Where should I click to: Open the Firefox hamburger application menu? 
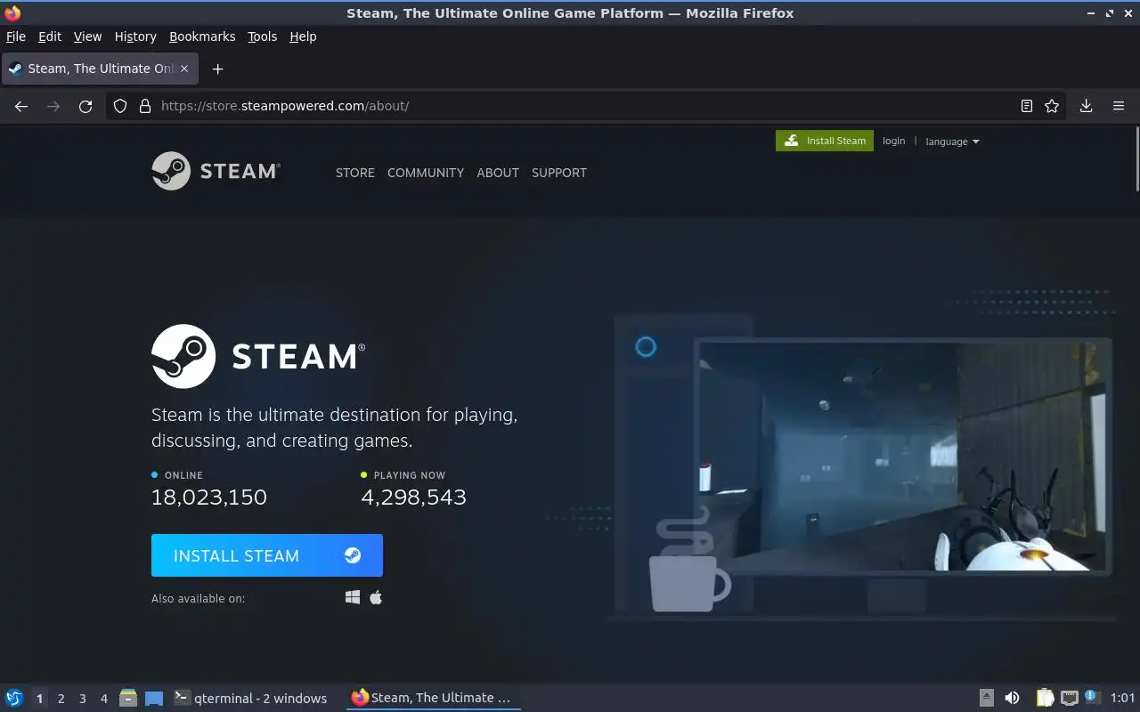pos(1119,106)
